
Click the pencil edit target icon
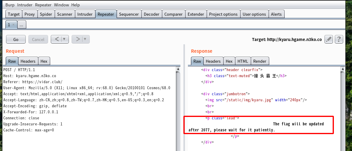point(329,39)
